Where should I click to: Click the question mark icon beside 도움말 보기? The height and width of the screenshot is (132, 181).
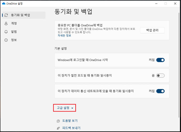point(58,121)
